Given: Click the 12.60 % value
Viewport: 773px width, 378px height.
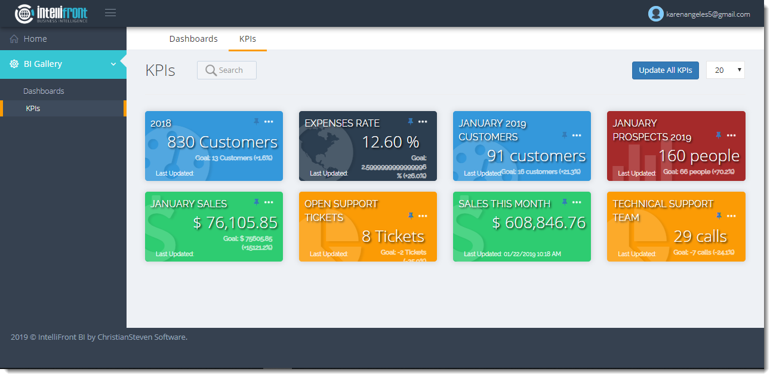Looking at the screenshot, I should [390, 142].
